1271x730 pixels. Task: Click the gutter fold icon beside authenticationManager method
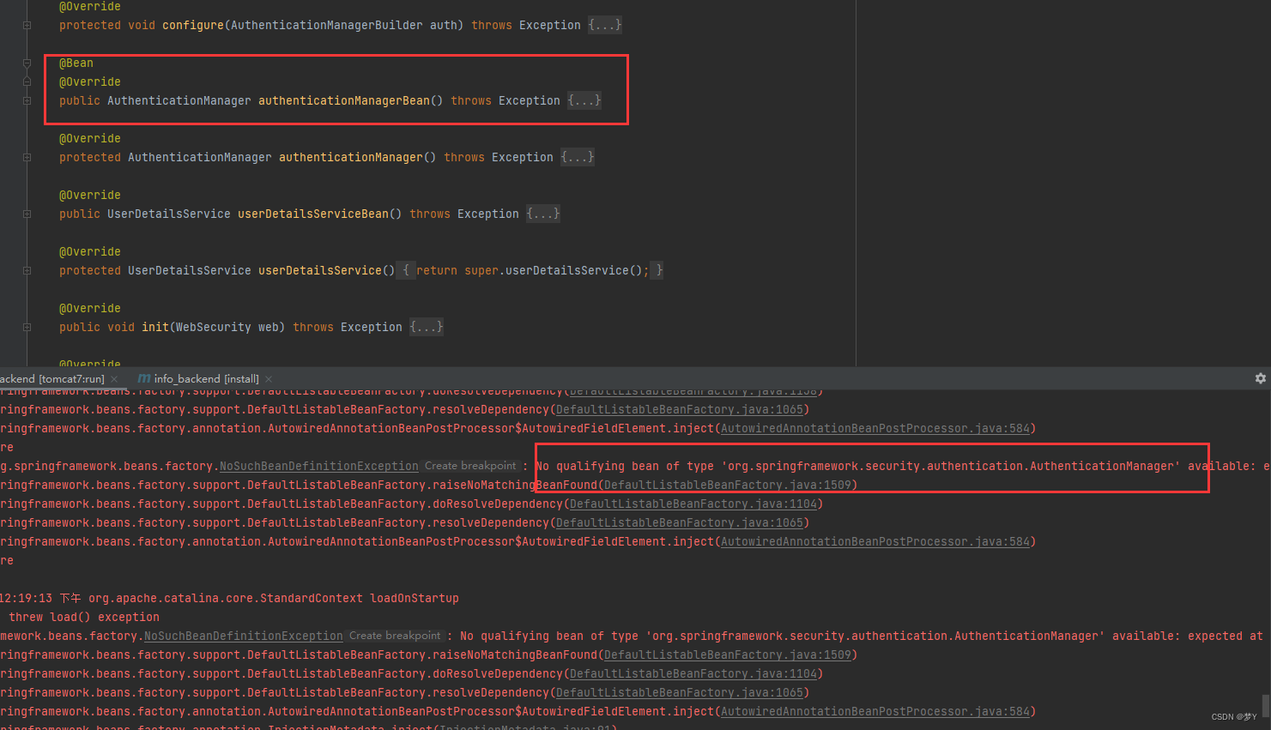tap(27, 157)
